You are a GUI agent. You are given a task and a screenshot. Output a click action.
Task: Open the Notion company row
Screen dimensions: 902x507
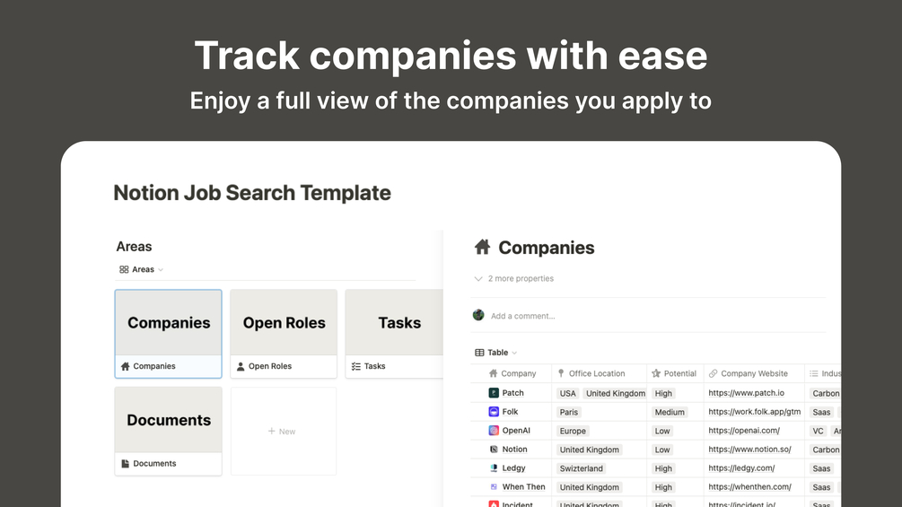(514, 449)
